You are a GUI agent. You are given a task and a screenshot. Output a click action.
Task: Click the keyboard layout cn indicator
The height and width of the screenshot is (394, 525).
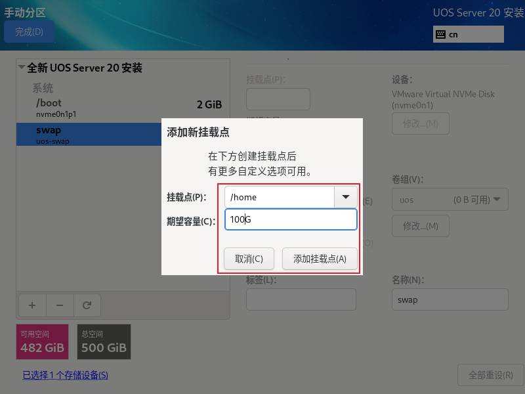pos(468,34)
